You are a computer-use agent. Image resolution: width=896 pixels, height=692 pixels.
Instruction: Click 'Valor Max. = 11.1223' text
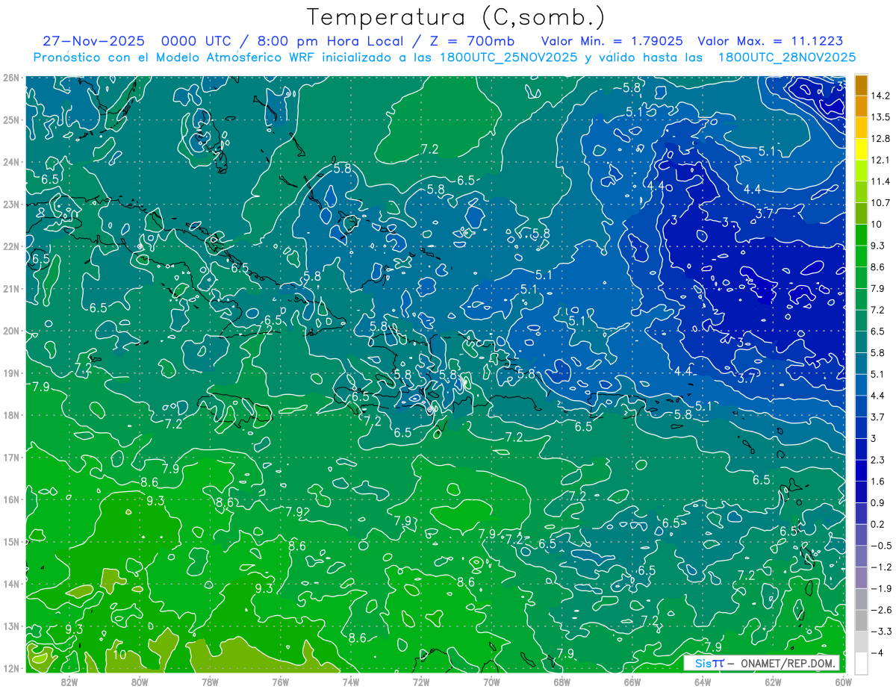click(x=771, y=41)
